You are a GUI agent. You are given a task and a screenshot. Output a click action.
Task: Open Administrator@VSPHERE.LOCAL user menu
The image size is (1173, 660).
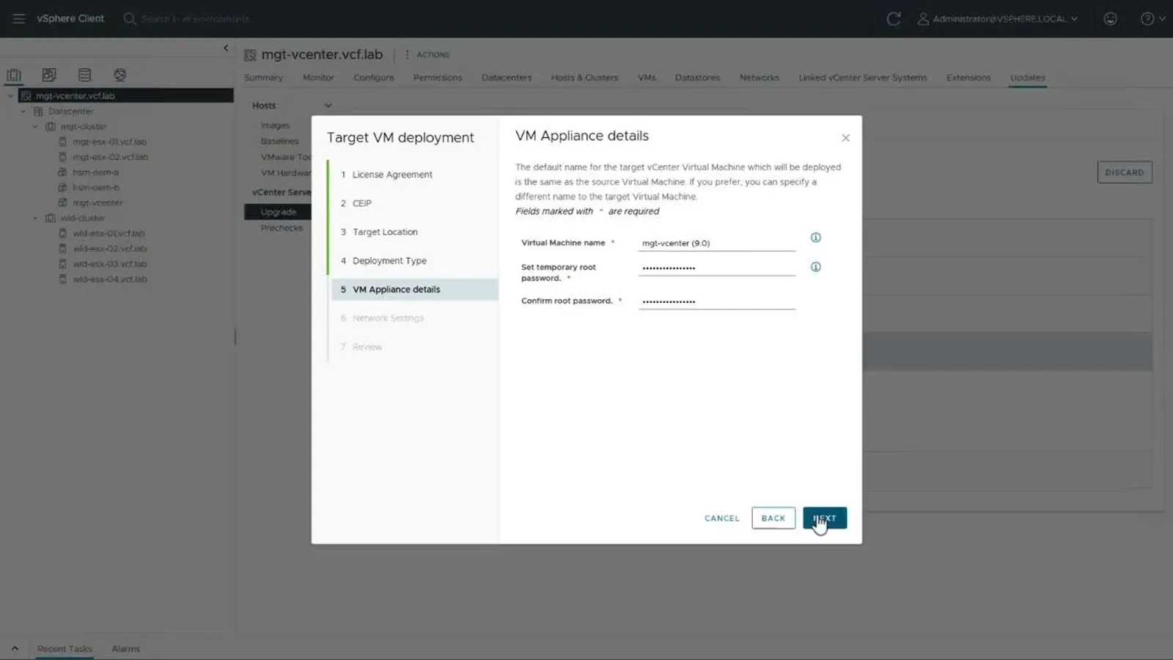(x=998, y=19)
